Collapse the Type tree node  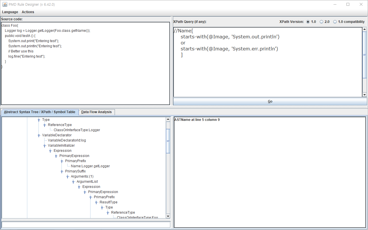coord(39,120)
